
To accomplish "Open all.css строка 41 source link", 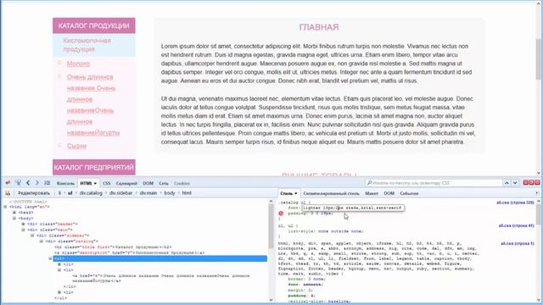I will 516,226.
